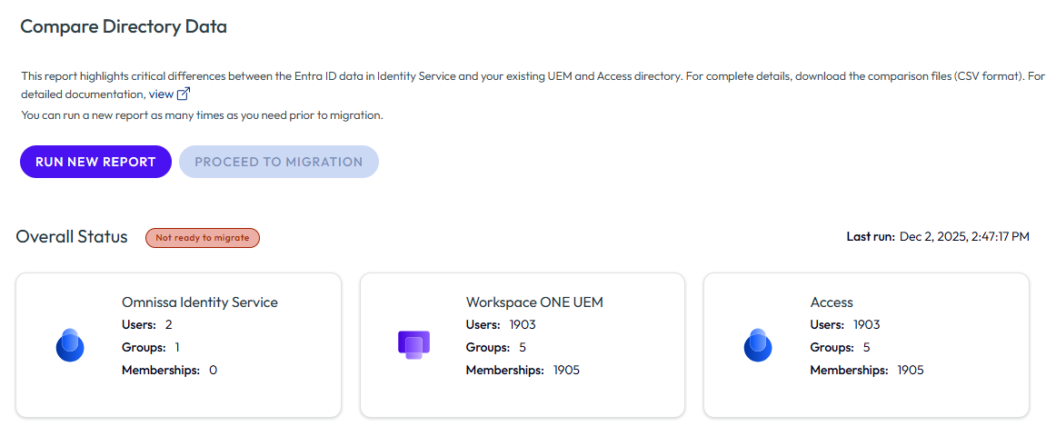
Task: Click the Overall Status heading
Action: [x=72, y=237]
